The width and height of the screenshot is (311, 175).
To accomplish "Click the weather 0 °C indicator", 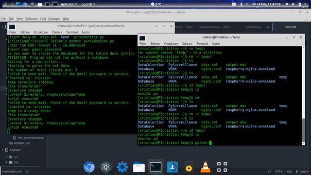I will (156, 4).
